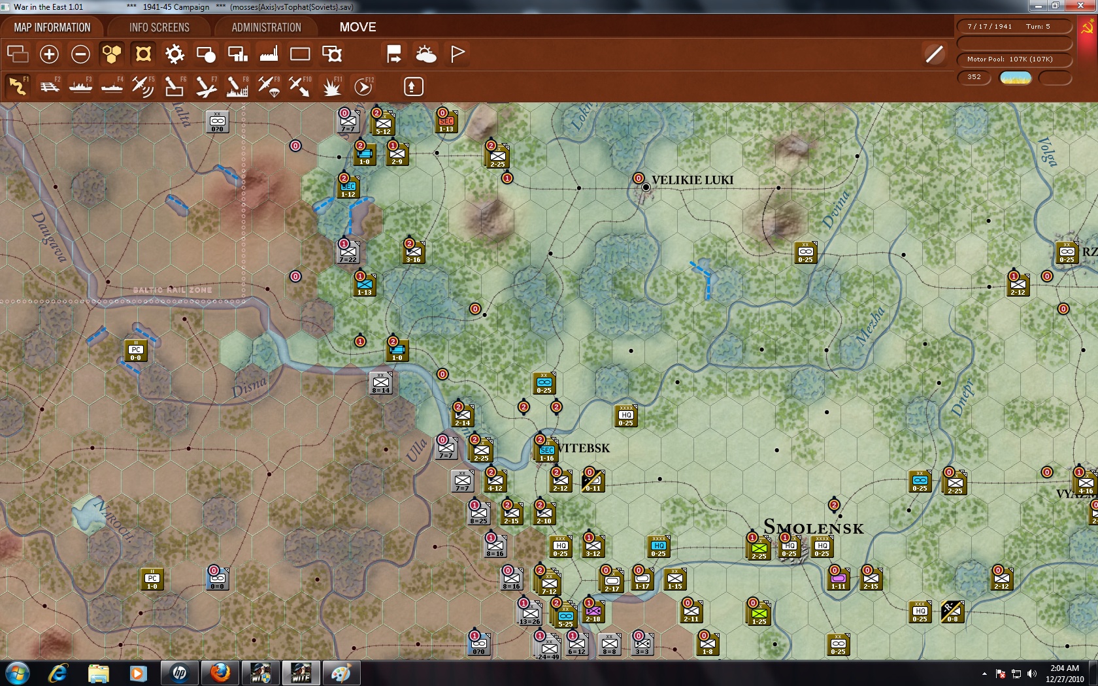Viewport: 1098px width, 686px height.
Task: Select the 8=14 German unit on Disna
Action: [381, 384]
